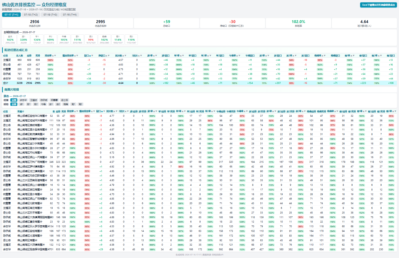Sort detail table by 宵2率 descending arrow

[395, 111]
